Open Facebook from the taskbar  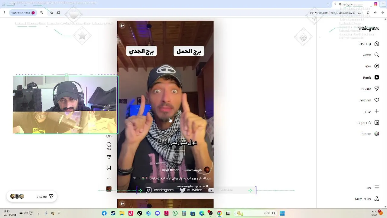[x=104, y=213]
